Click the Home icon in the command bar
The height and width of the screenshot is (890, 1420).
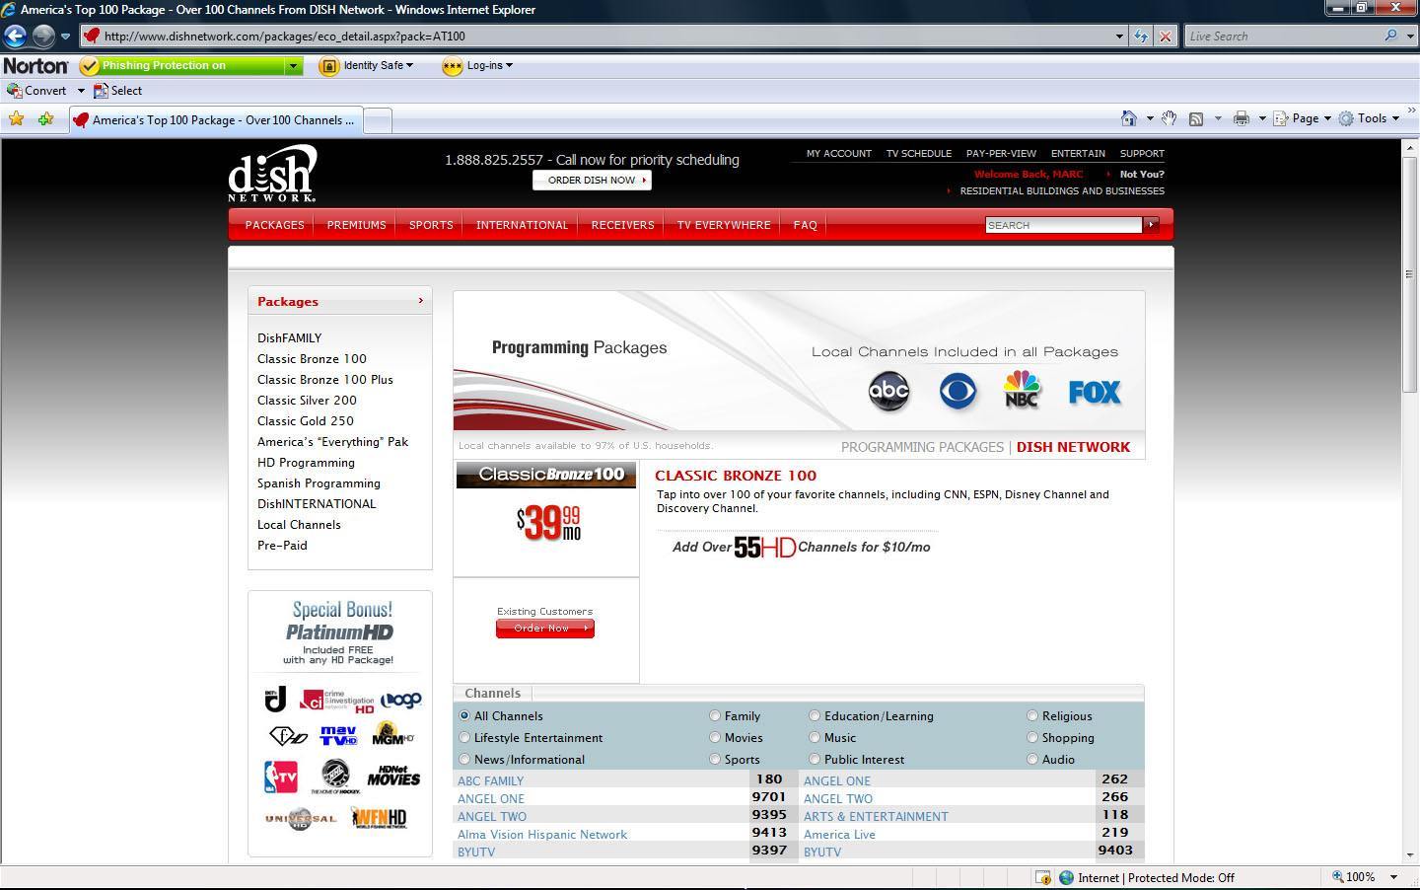pos(1129,118)
